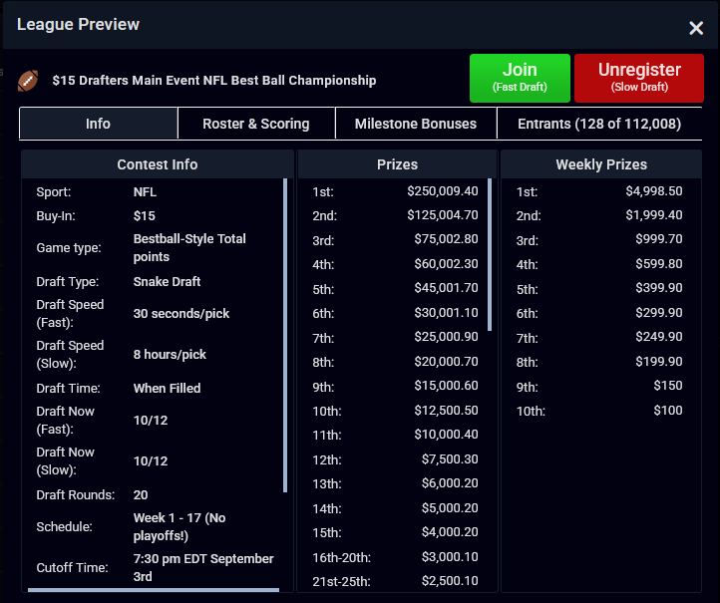Join the Fast Draft
The image size is (720, 603).
pyautogui.click(x=520, y=78)
